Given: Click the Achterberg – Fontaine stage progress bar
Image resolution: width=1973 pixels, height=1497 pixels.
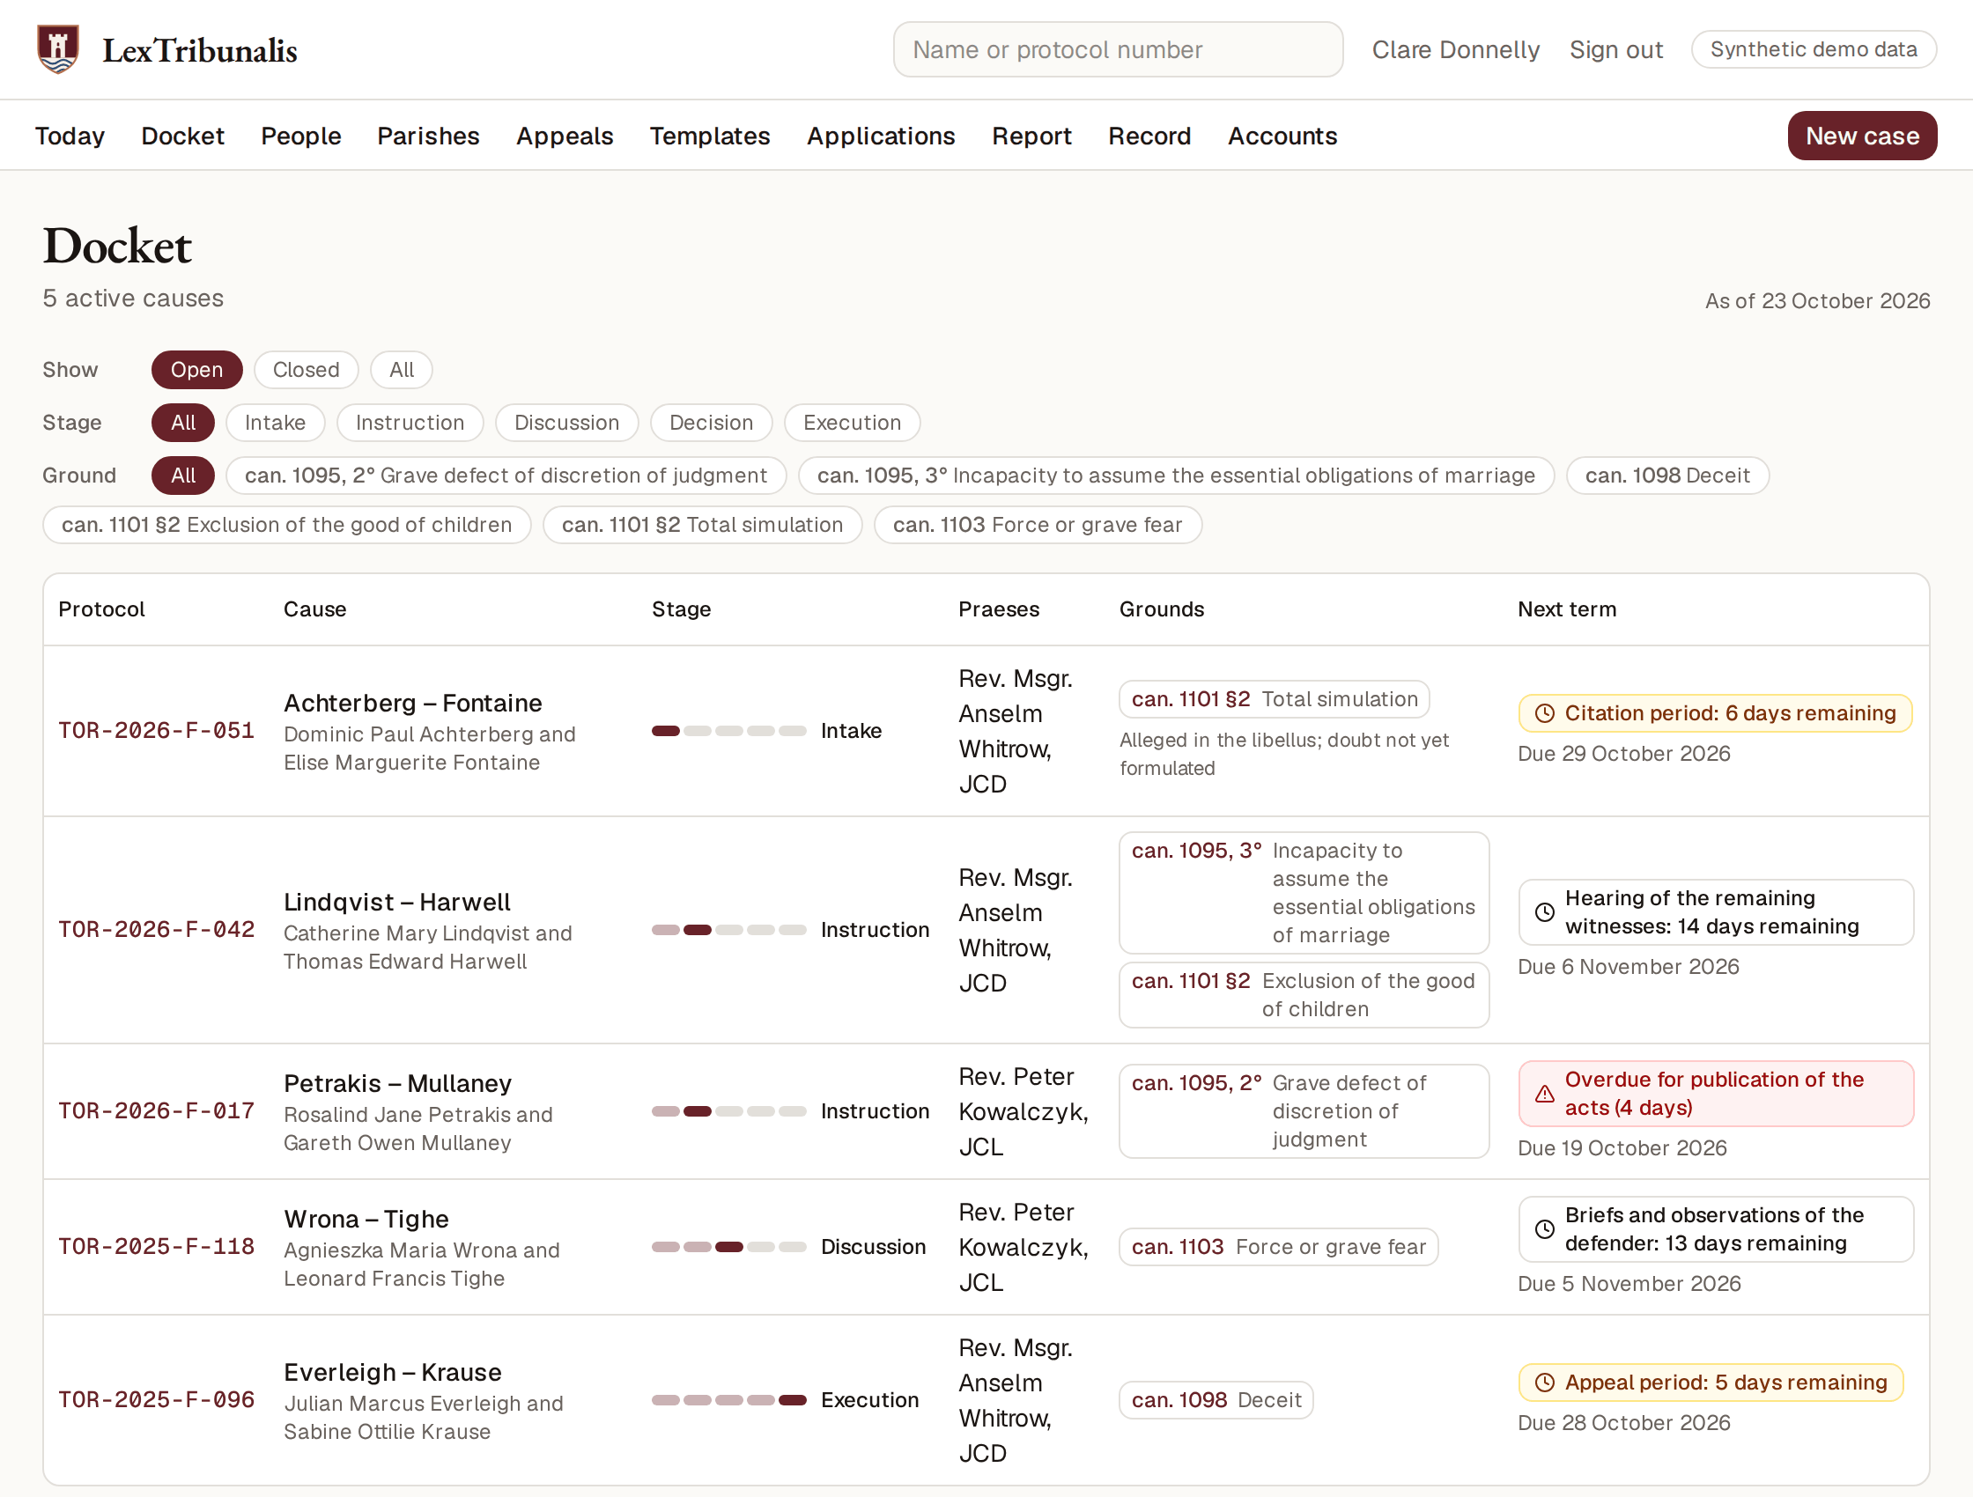Looking at the screenshot, I should point(728,731).
